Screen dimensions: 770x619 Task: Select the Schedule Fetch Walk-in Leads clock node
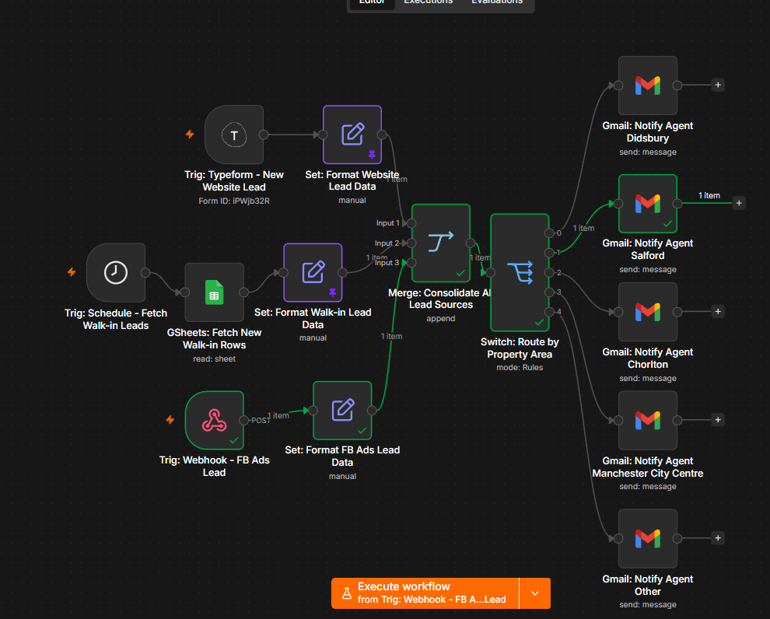coord(116,272)
